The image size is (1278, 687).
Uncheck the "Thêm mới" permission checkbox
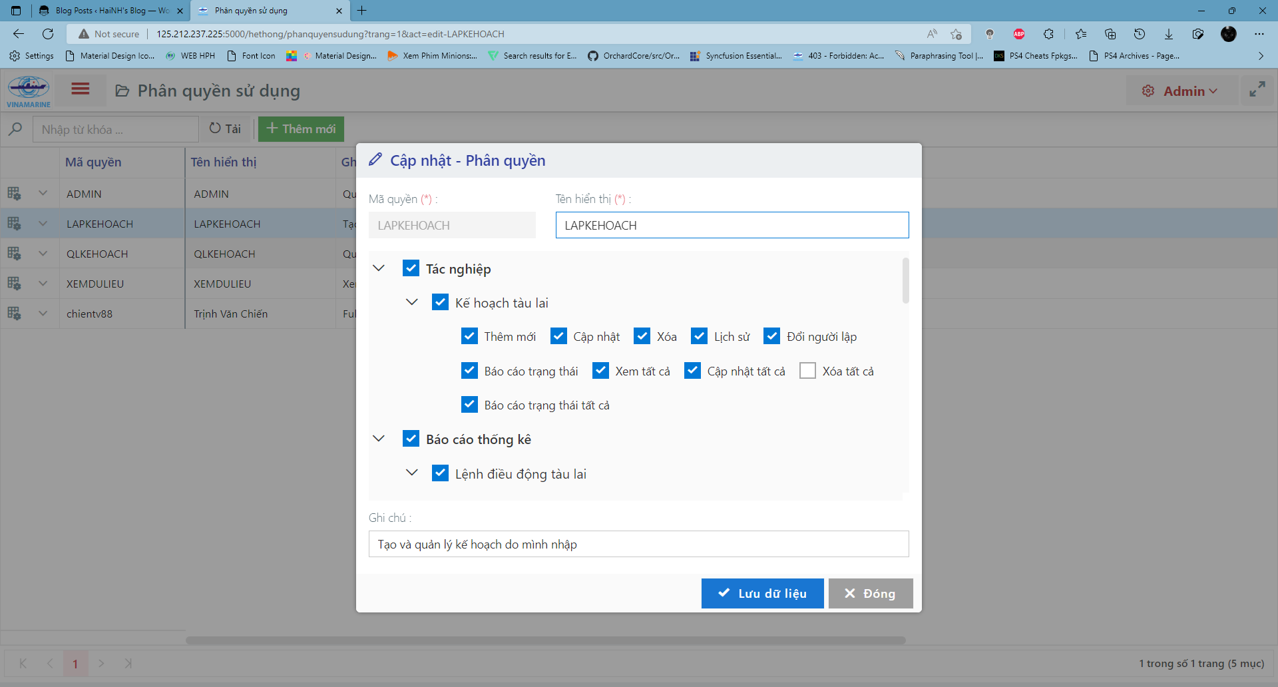pos(469,336)
